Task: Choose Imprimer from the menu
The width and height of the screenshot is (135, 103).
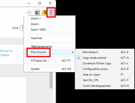Action: pos(50,38)
